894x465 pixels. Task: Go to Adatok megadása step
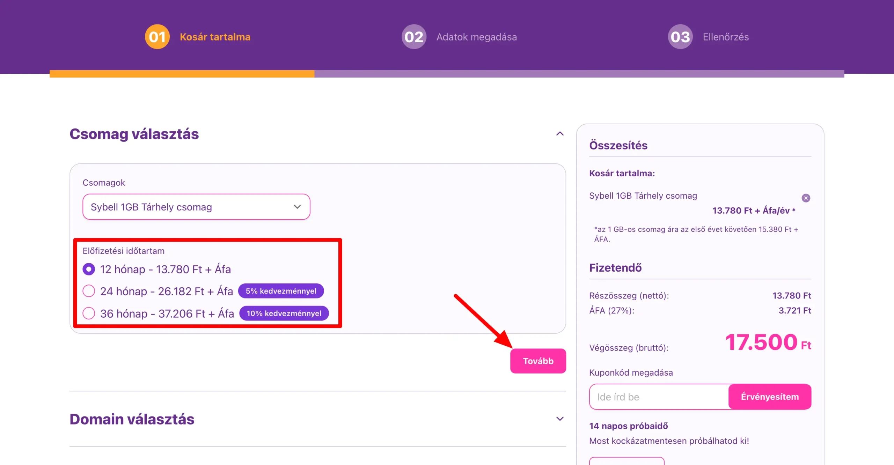coord(477,37)
